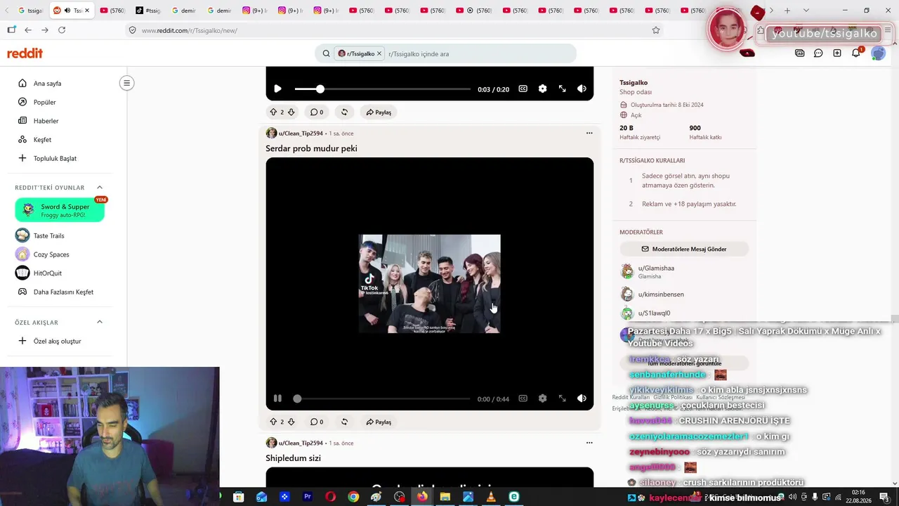
Task: Fullscreen the Serdar prob video
Action: pyautogui.click(x=562, y=398)
